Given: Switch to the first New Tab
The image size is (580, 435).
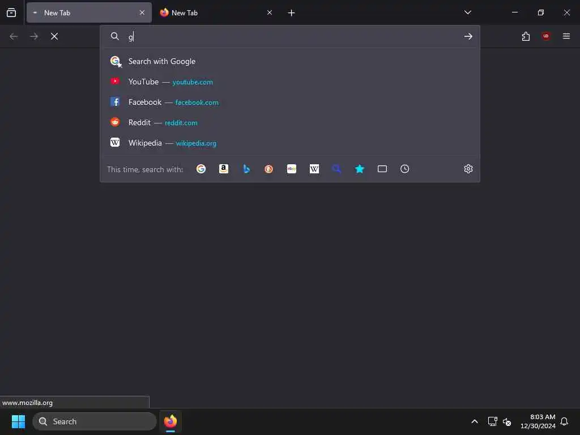Looking at the screenshot, I should (89, 12).
